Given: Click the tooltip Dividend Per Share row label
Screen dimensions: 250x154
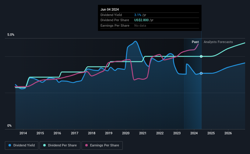Looking at the screenshot, I should tap(114, 20).
